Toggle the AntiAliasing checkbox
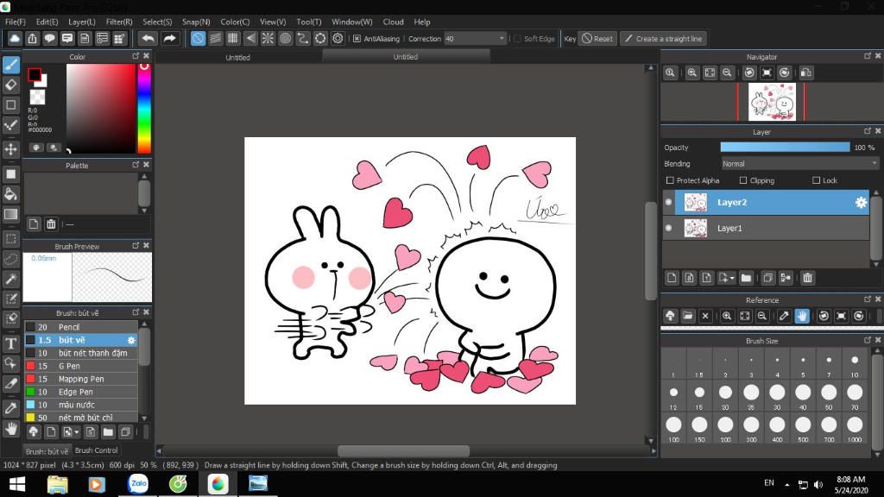Viewport: 884px width, 497px height. click(x=357, y=38)
